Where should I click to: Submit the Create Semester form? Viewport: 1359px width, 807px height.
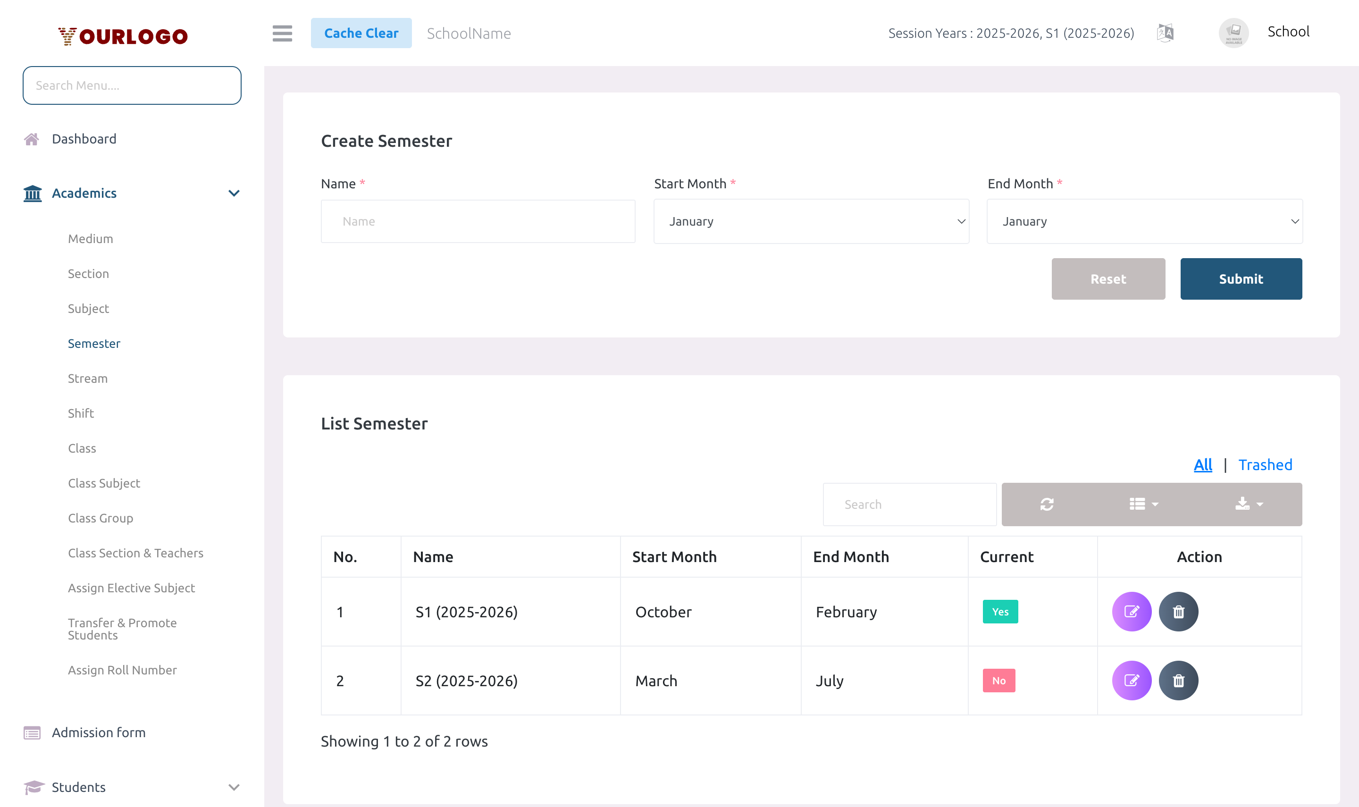pyautogui.click(x=1241, y=278)
